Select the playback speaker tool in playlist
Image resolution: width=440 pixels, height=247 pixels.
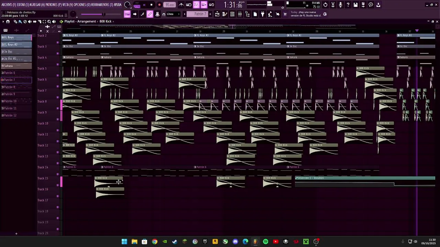pos(54,22)
